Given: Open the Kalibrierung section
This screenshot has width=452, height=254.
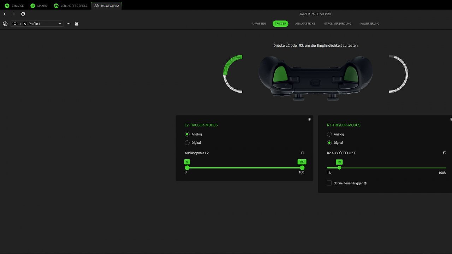Looking at the screenshot, I should tap(370, 24).
